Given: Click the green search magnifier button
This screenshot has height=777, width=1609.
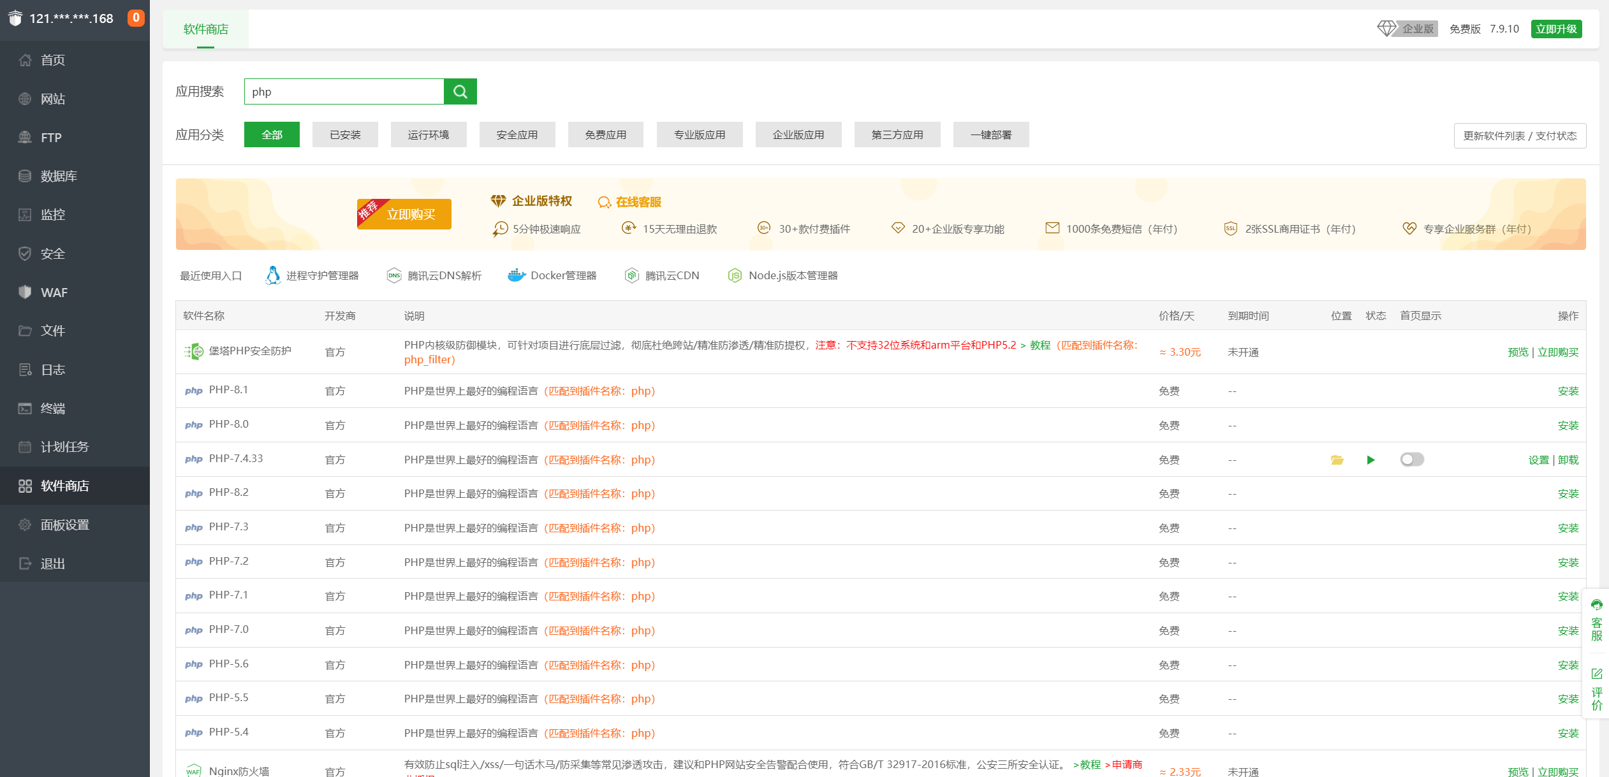Looking at the screenshot, I should click(x=460, y=92).
